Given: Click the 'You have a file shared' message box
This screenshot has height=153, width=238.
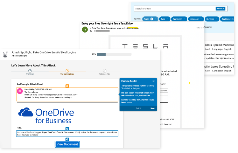Looking at the screenshot, I should click(x=67, y=134).
